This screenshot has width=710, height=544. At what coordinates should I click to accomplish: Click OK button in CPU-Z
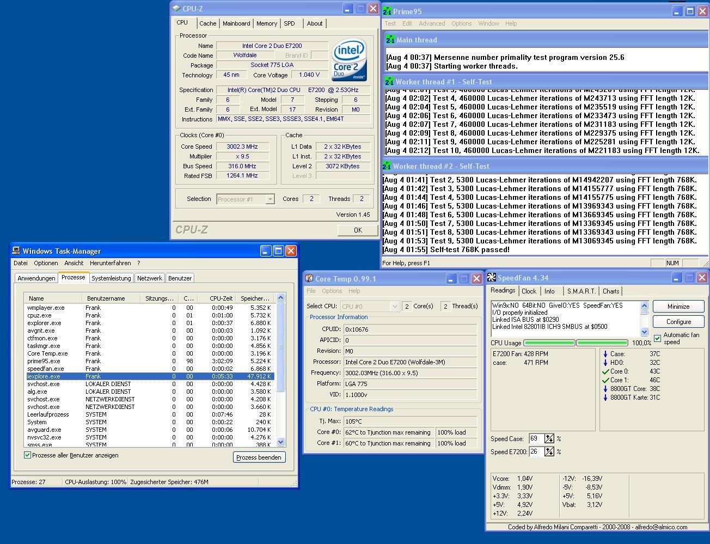358,230
